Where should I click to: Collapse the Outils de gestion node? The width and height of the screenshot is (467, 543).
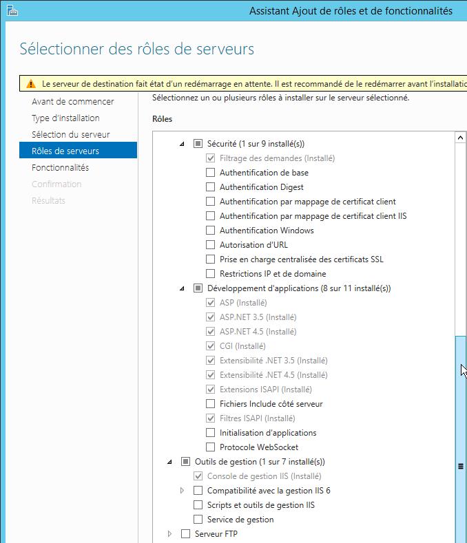pos(169,462)
